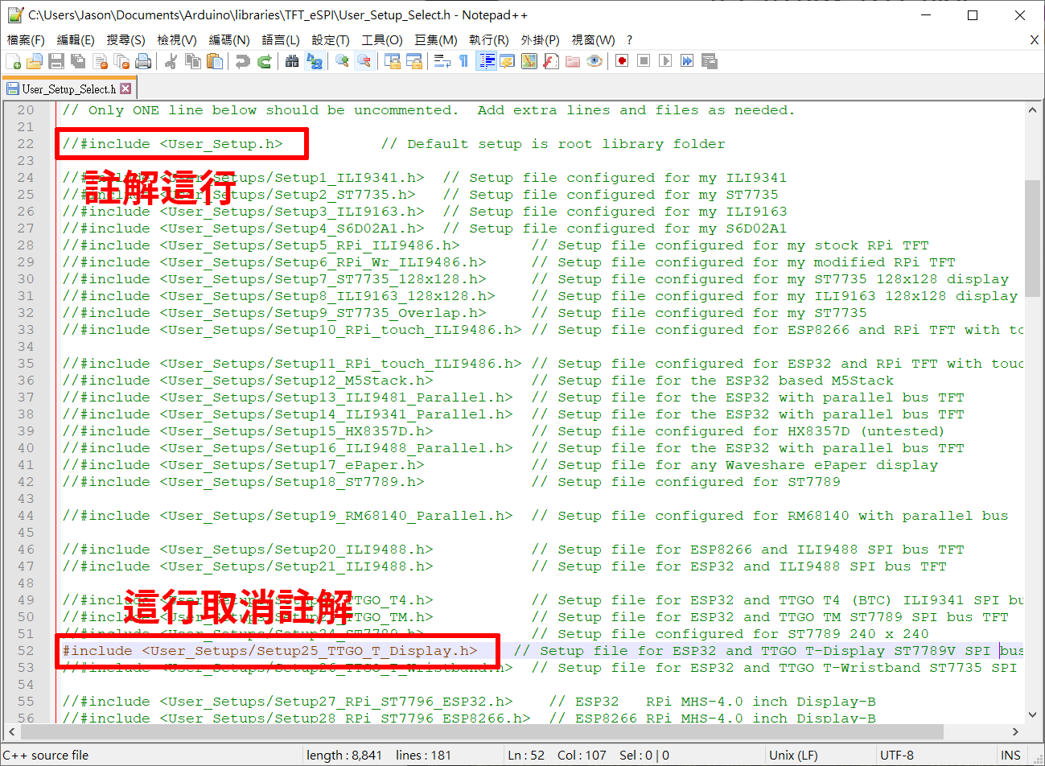Open the Function List panel icon

pyautogui.click(x=551, y=61)
